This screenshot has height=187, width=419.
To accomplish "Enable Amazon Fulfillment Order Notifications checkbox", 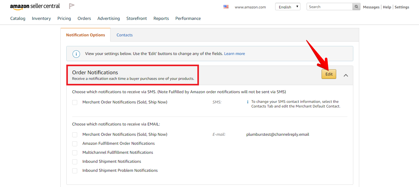I will pyautogui.click(x=75, y=144).
